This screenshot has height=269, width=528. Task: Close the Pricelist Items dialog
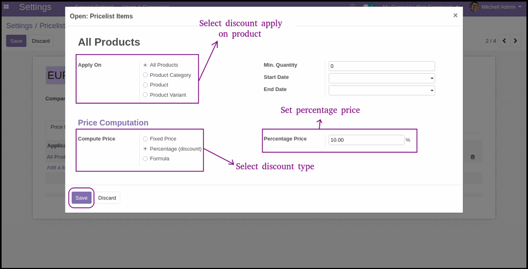pos(455,15)
